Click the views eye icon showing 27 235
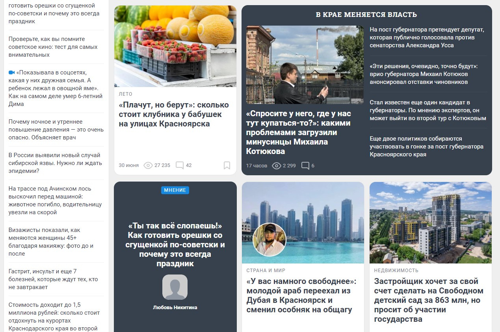Screen dimensions: 500x332 148,165
